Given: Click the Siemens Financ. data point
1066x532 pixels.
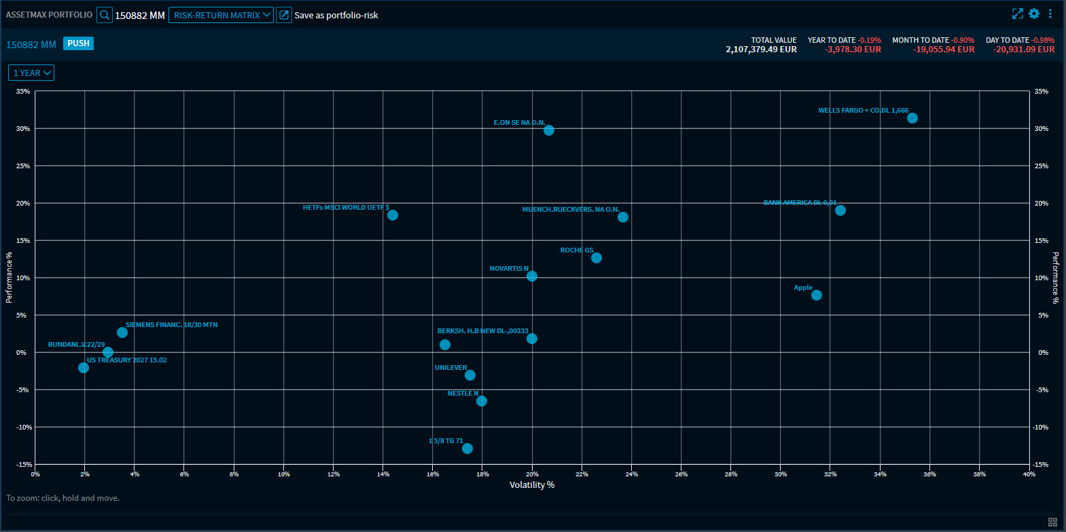Looking at the screenshot, I should [x=122, y=332].
